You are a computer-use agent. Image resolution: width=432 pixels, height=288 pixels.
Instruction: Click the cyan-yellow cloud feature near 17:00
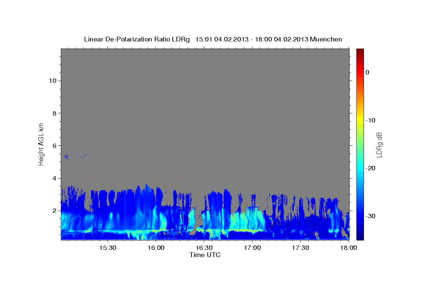pos(248,220)
